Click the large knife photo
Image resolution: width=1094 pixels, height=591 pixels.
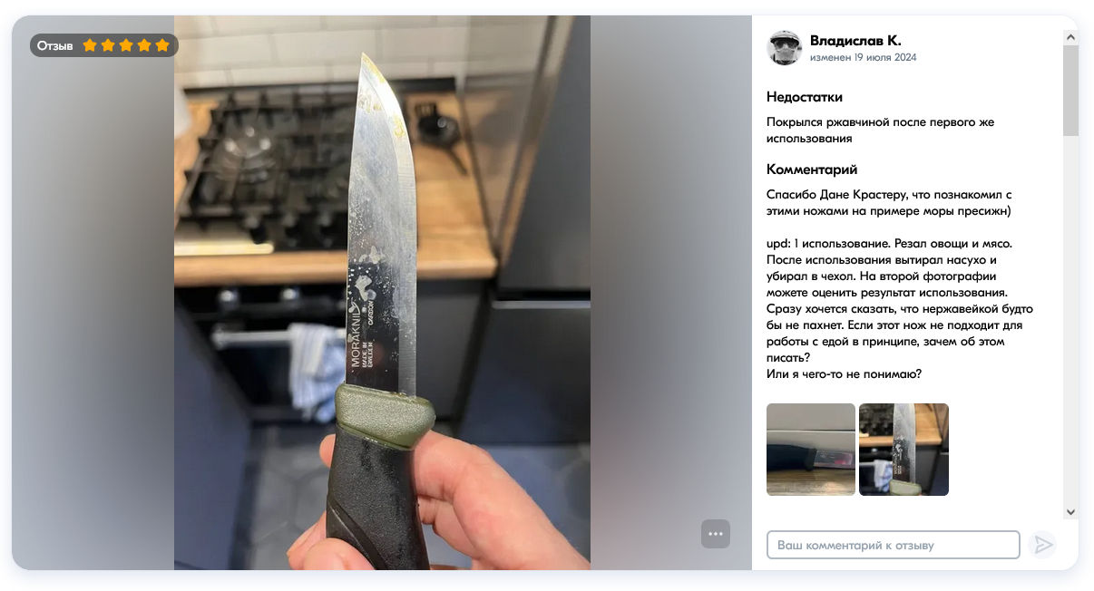tap(382, 293)
